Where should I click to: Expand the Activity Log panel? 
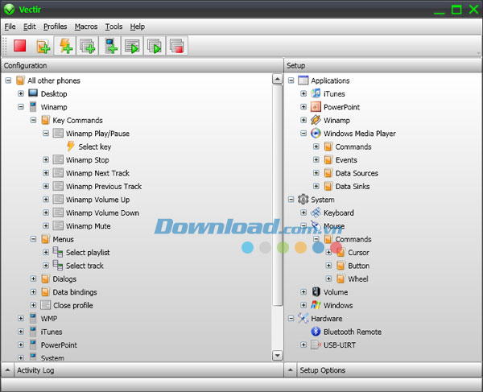tap(8, 370)
